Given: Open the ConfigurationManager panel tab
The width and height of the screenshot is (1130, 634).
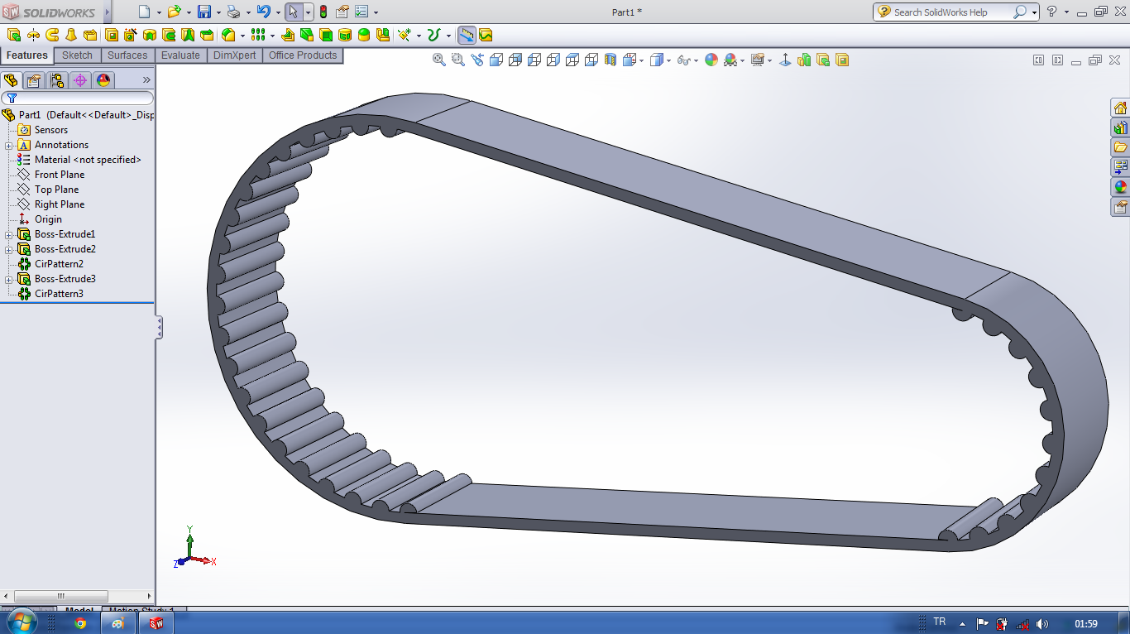Looking at the screenshot, I should tap(57, 80).
